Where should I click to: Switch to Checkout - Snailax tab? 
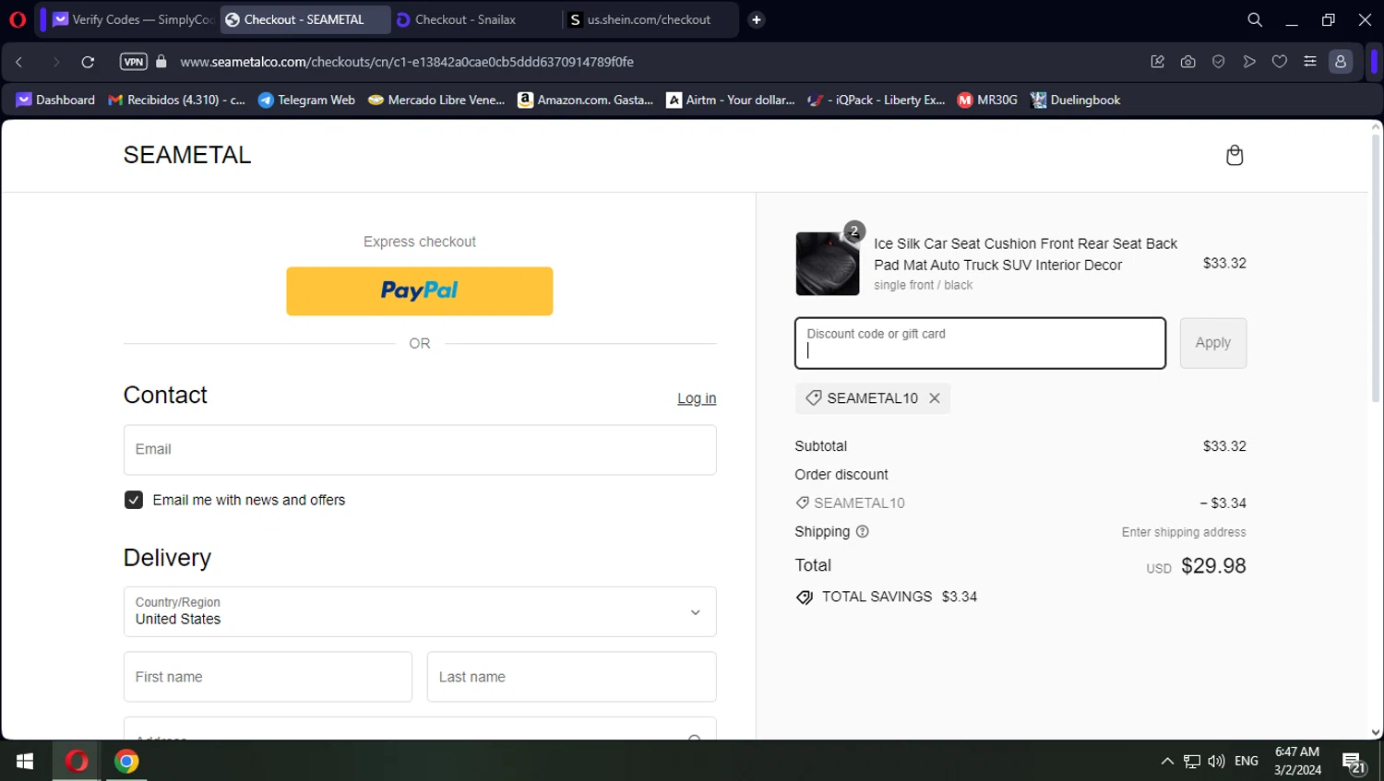475,19
